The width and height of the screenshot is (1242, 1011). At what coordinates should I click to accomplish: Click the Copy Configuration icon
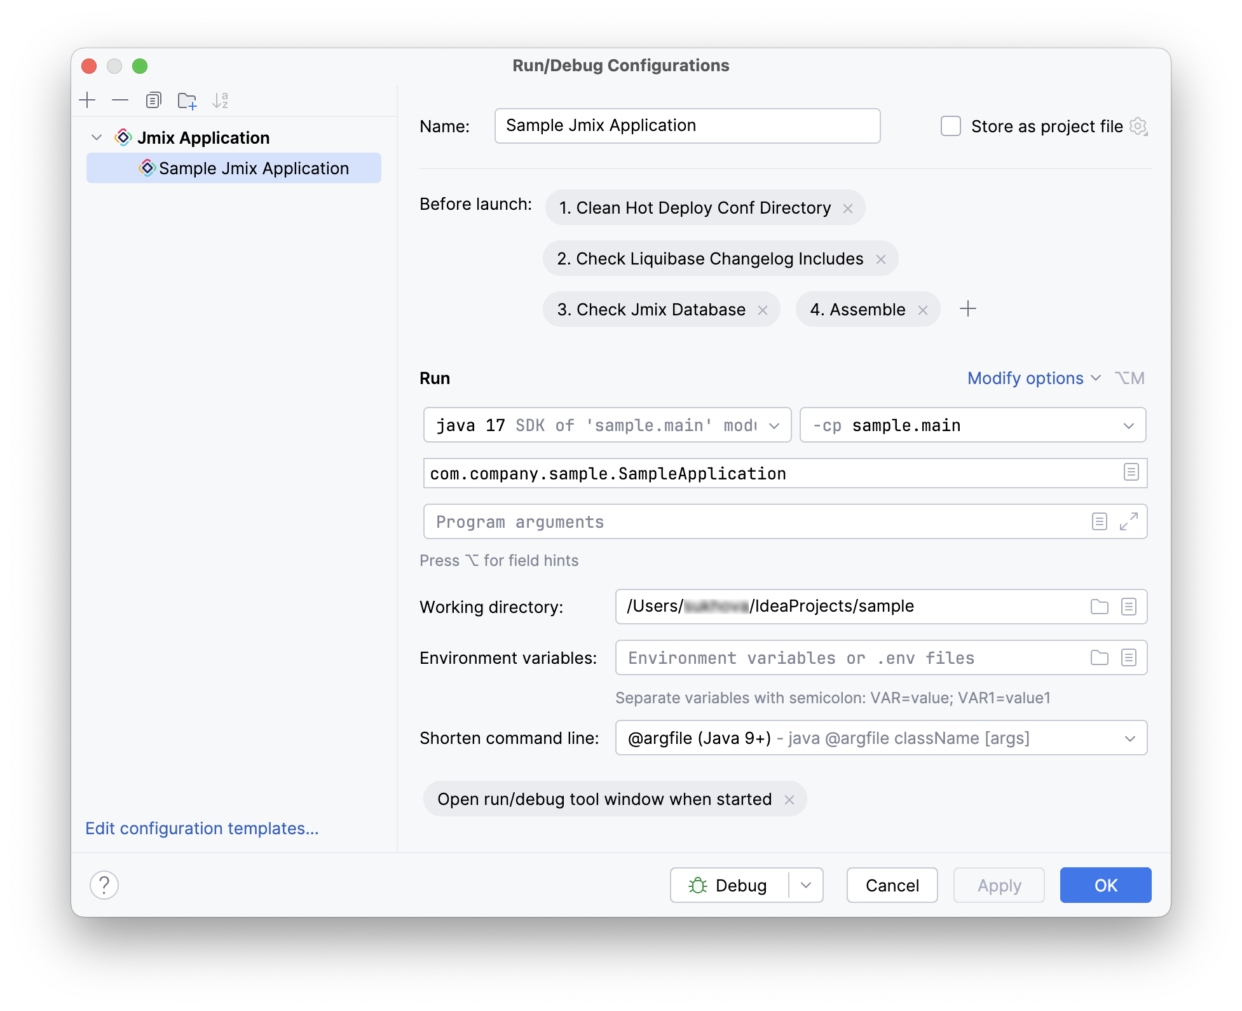pyautogui.click(x=153, y=100)
